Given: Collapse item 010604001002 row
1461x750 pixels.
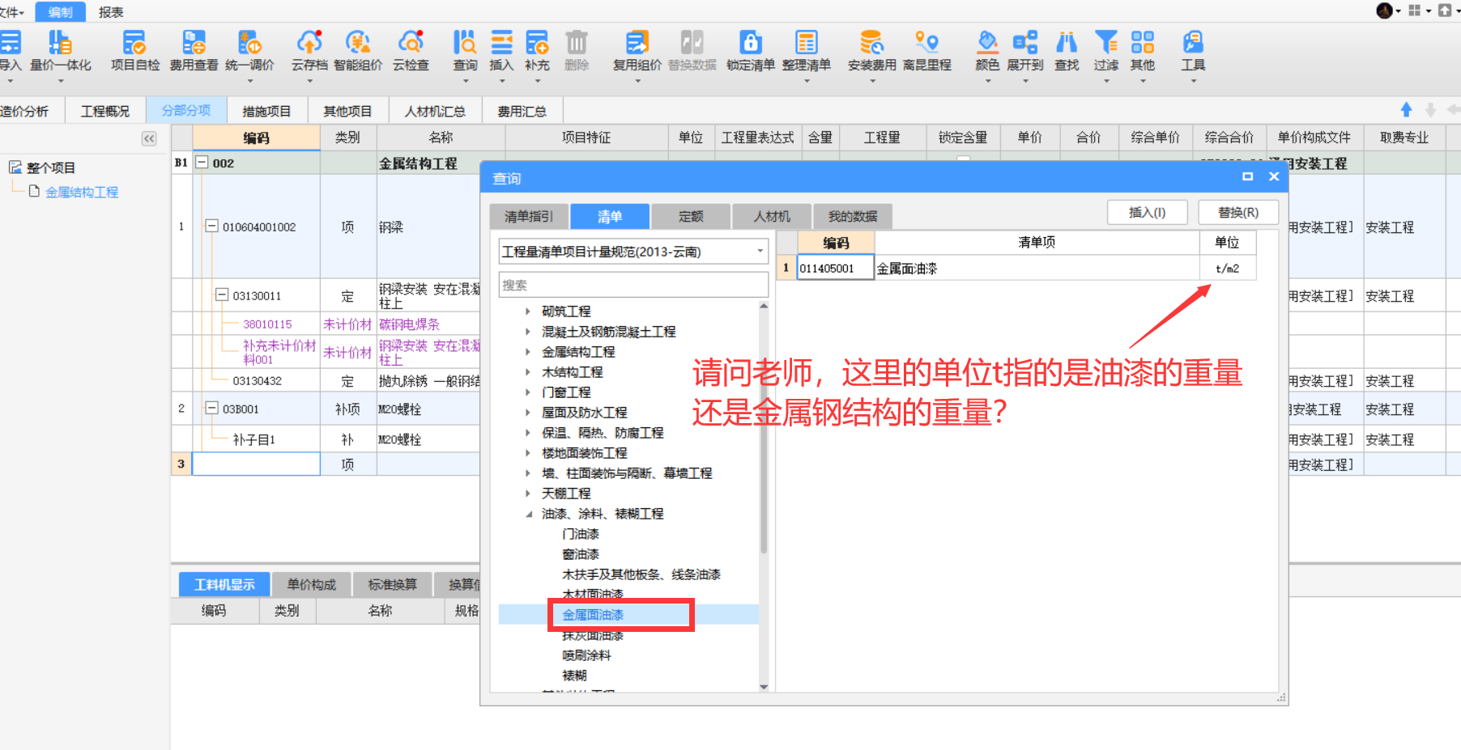Looking at the screenshot, I should (211, 227).
